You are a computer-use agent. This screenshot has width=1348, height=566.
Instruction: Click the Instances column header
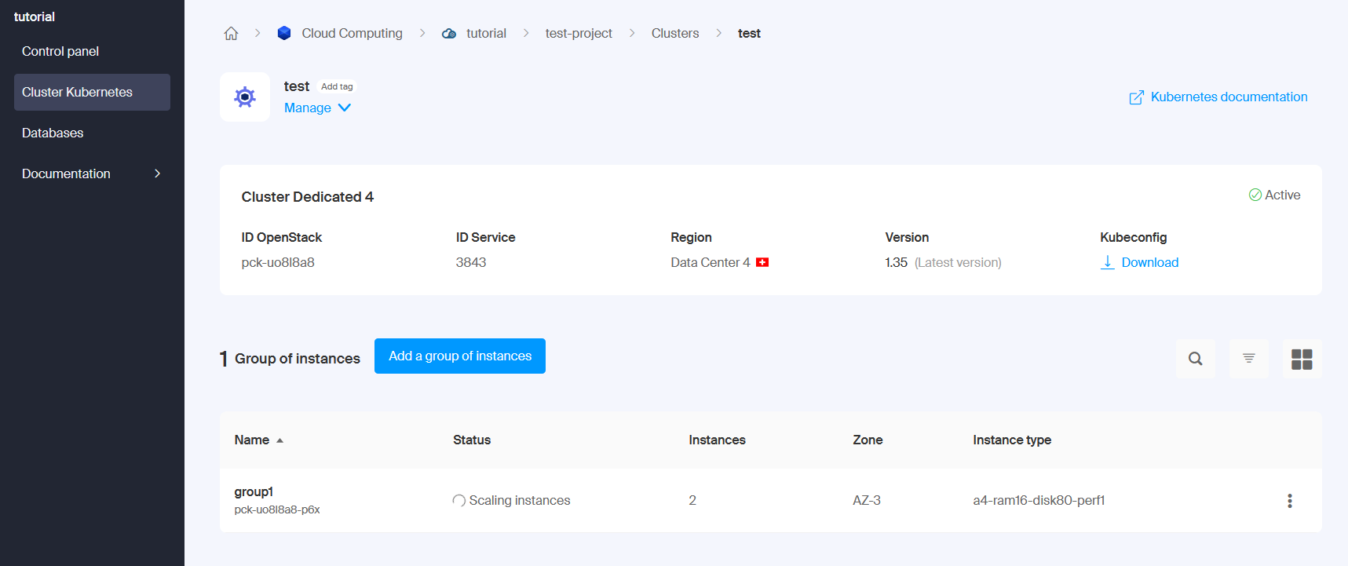click(717, 440)
